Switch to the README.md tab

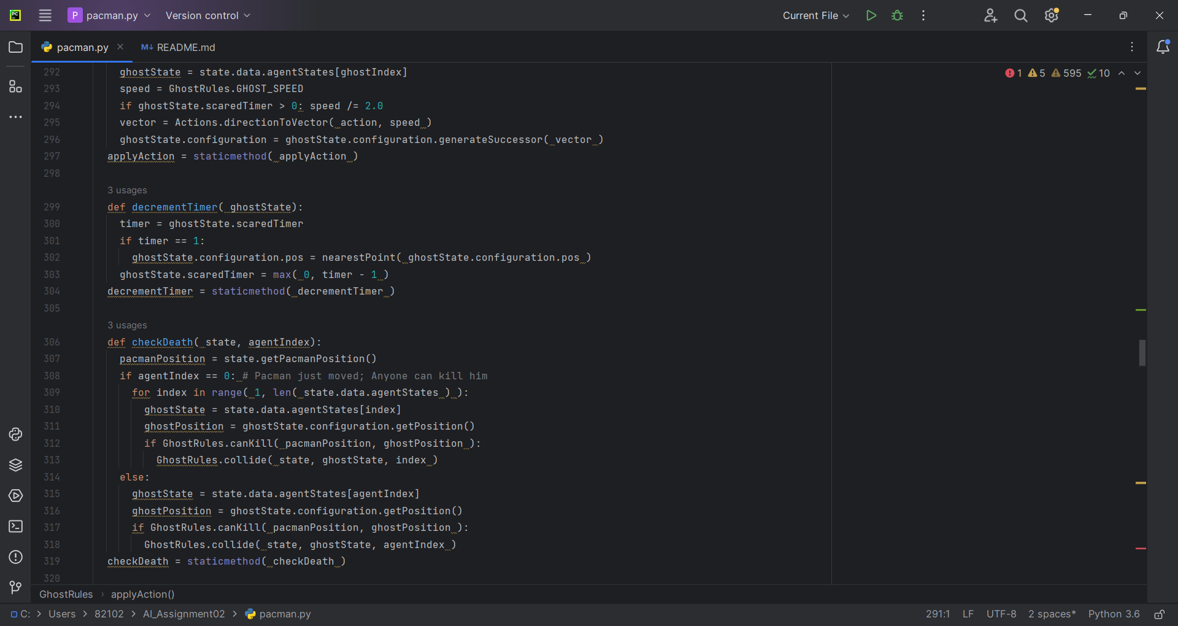coord(178,47)
